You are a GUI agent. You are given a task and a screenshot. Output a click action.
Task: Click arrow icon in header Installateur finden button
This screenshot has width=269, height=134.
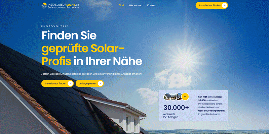224,5
